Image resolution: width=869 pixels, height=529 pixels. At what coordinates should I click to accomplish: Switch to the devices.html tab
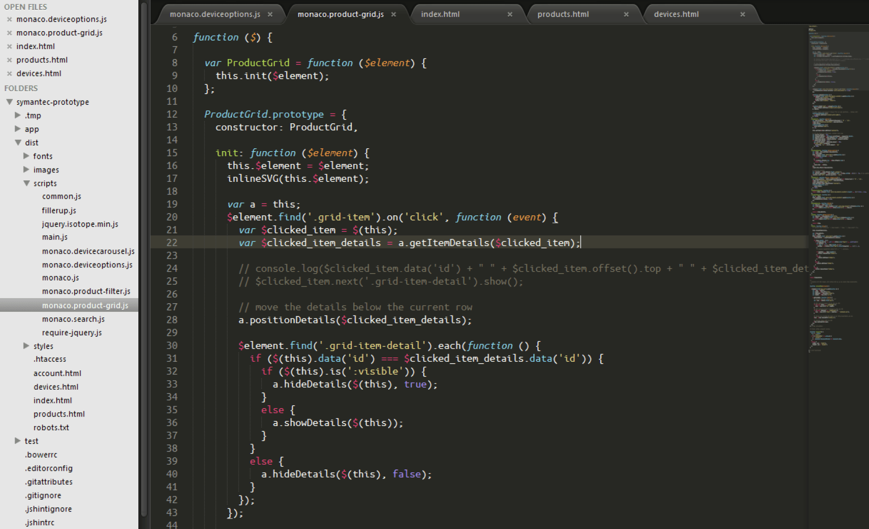click(x=676, y=14)
